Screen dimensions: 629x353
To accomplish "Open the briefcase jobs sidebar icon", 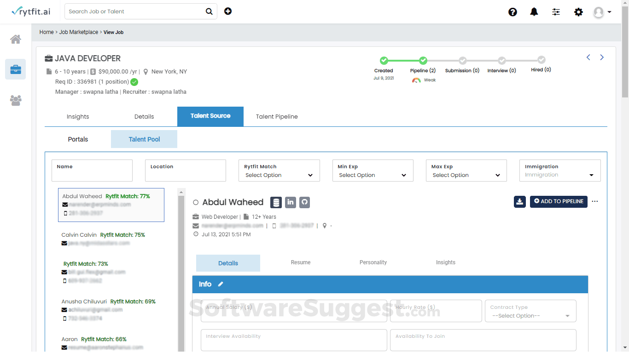I will coord(16,69).
